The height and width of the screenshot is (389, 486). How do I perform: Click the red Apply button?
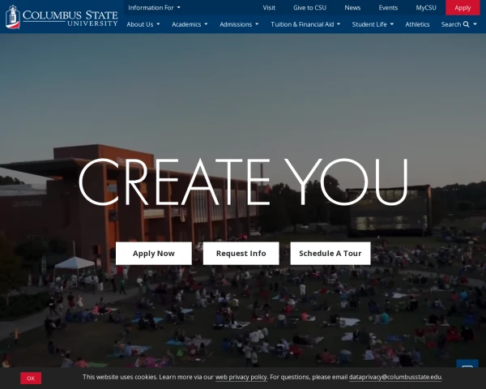[463, 8]
